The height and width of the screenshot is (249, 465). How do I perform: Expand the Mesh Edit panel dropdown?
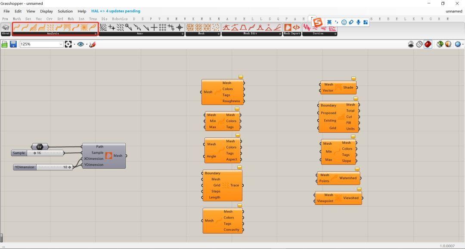(280, 34)
